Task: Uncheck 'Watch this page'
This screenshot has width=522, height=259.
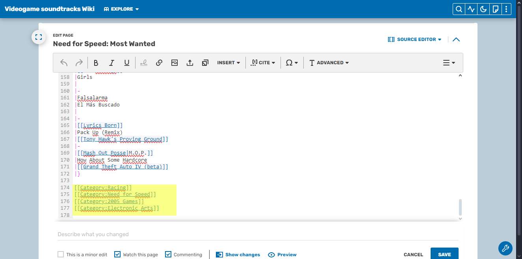Action: coord(117,254)
